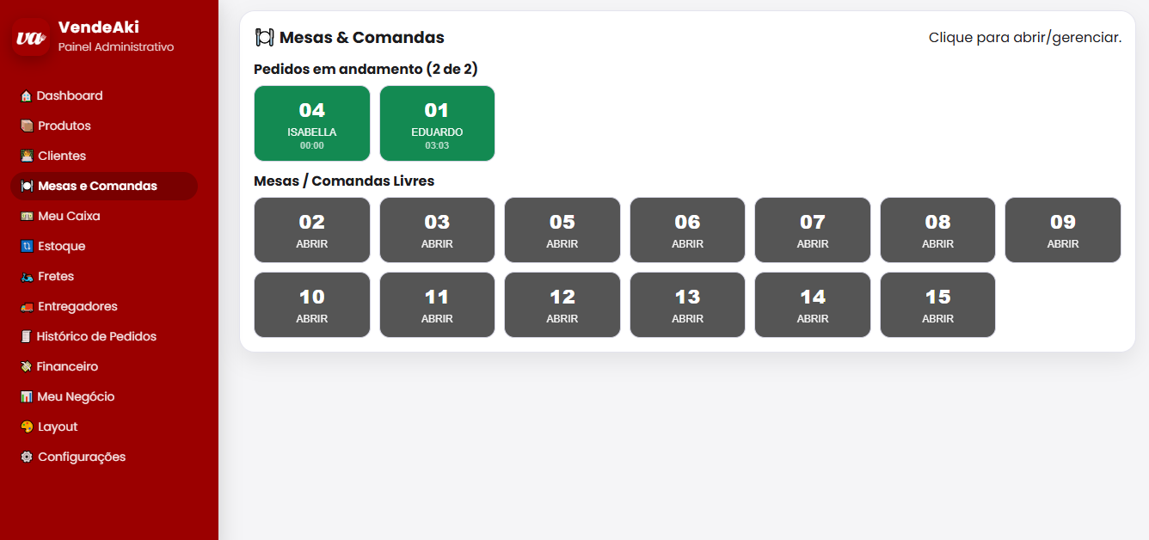The width and height of the screenshot is (1149, 540).
Task: Open Isabella's table 04 order
Action: pyautogui.click(x=312, y=124)
